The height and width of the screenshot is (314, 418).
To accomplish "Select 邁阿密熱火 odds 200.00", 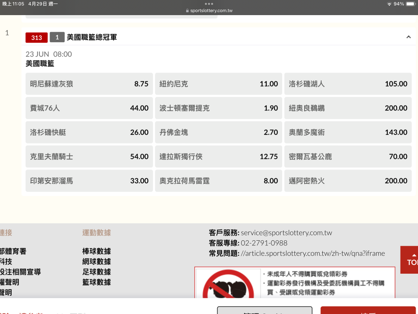I will point(348,181).
